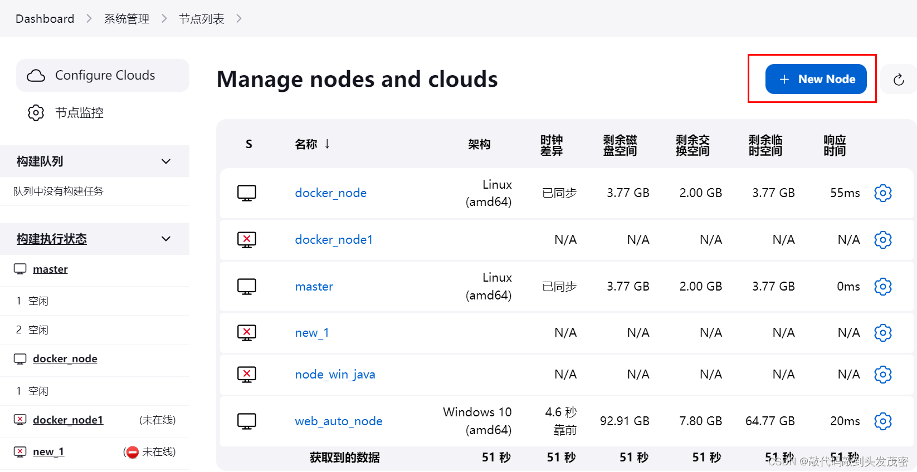Screen dimensions: 917x472
Task: Open settings gear for docker_node1 row
Action: click(x=883, y=240)
